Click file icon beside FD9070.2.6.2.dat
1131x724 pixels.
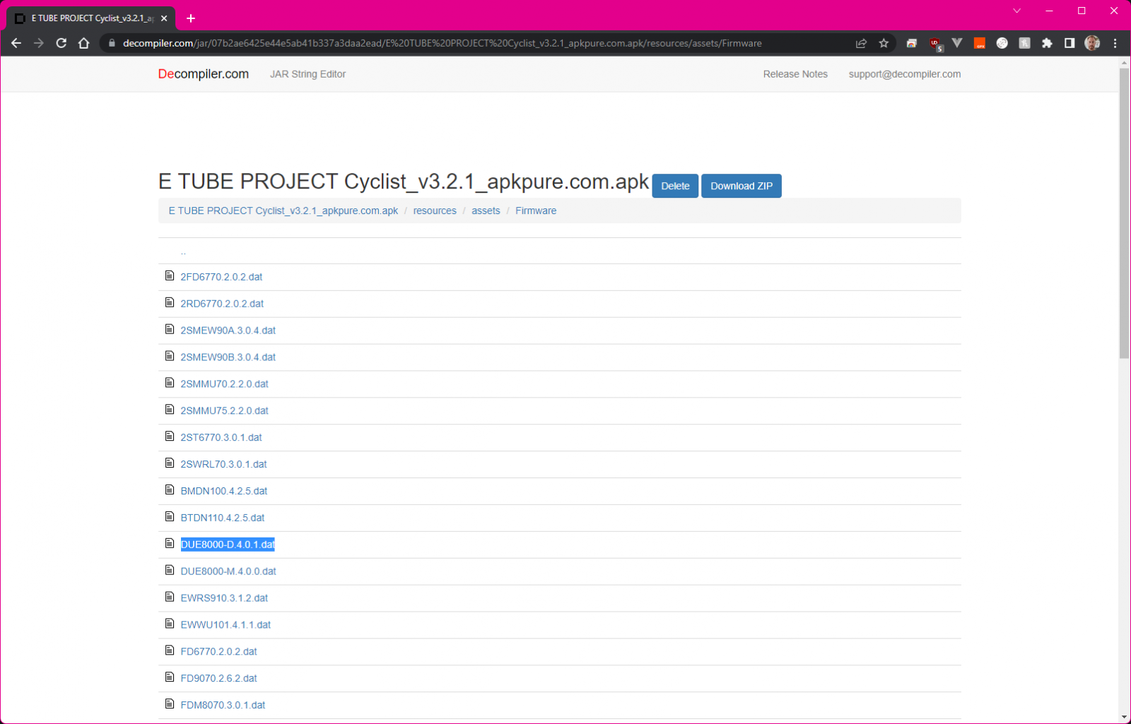click(170, 677)
